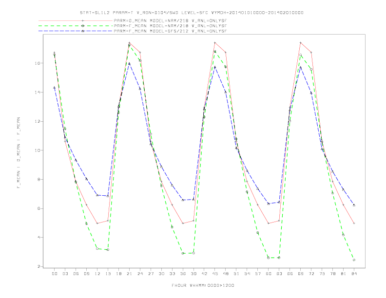This screenshot has height=298, width=386.
Task: Click y-axis tick label 16
Action: point(38,63)
